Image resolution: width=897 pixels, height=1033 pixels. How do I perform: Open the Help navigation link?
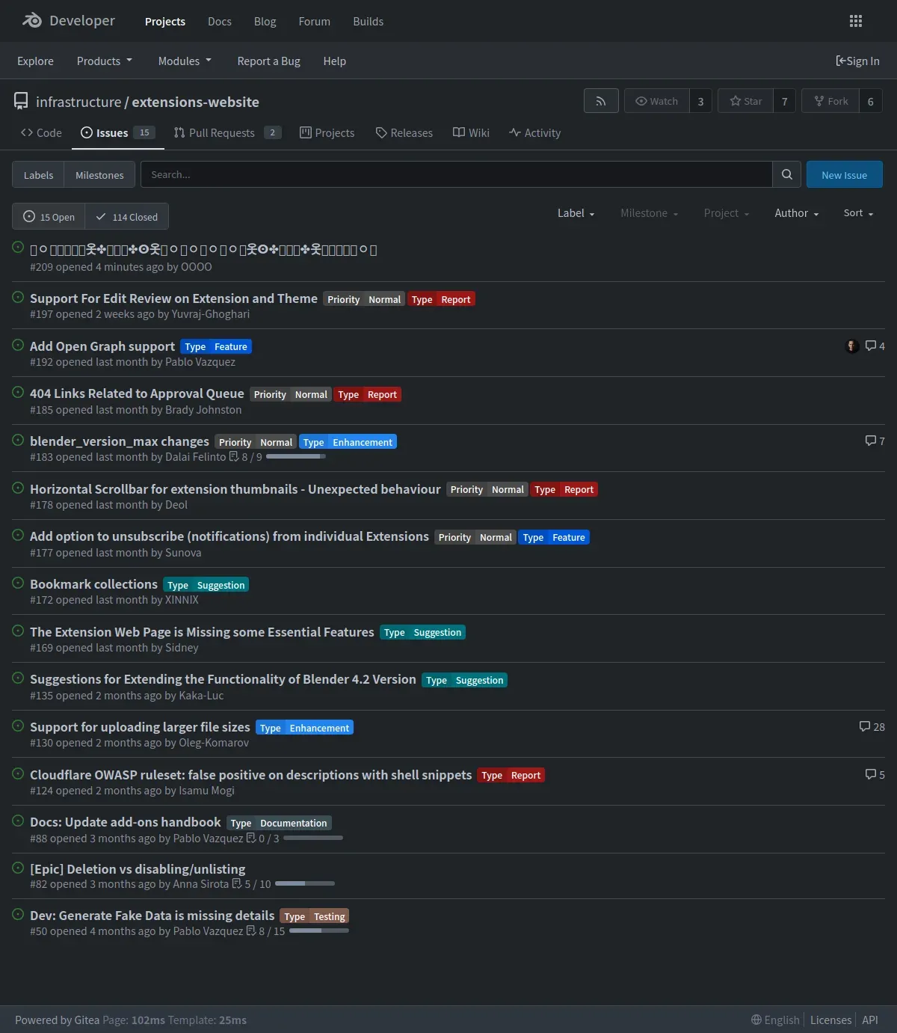[x=334, y=61]
